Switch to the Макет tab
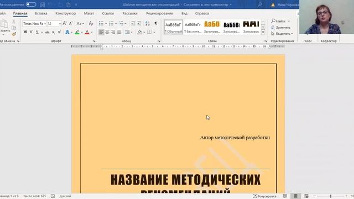Image resolution: width=354 pixels, height=199 pixels. point(89,13)
